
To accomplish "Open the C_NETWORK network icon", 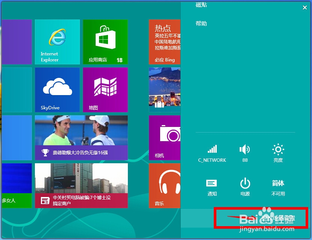I will (x=212, y=153).
